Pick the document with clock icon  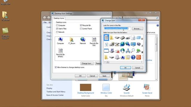tap(133, 38)
